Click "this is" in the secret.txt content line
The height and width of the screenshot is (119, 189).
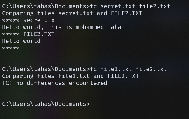pos(60,27)
